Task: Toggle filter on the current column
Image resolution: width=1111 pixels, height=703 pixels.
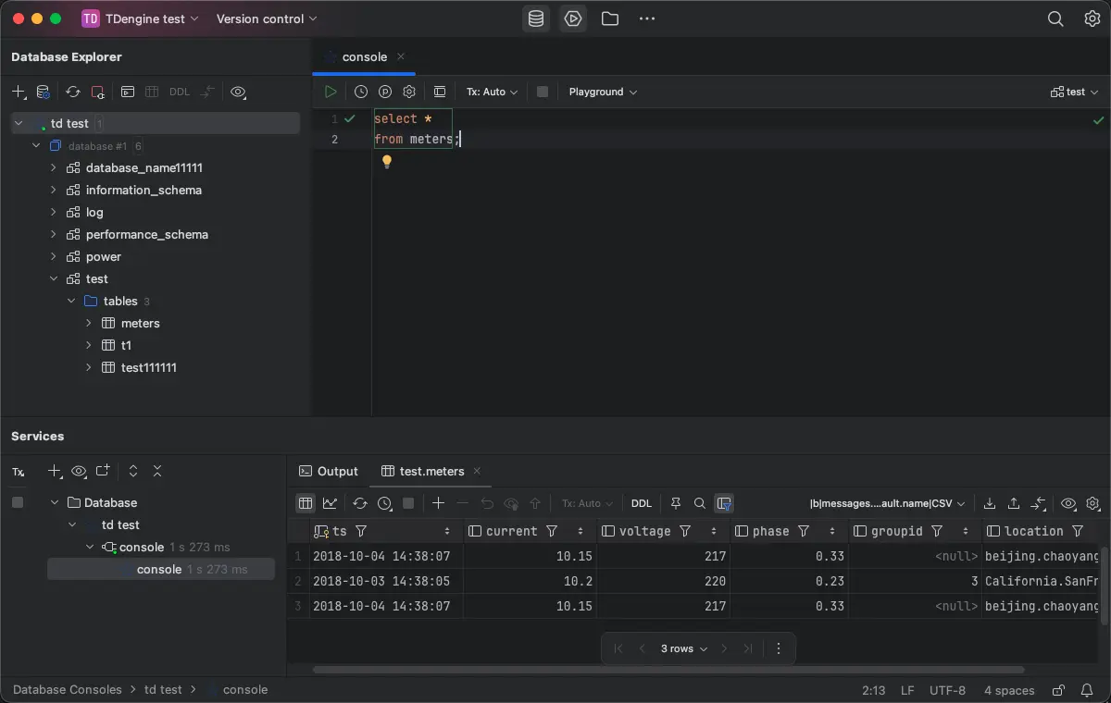Action: point(553,531)
